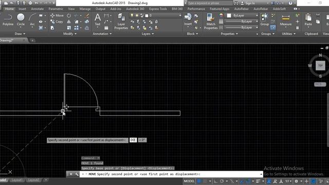The height and width of the screenshot is (185, 329).
Task: Select the Rotate tool in Modify panel
Action: pos(69,16)
